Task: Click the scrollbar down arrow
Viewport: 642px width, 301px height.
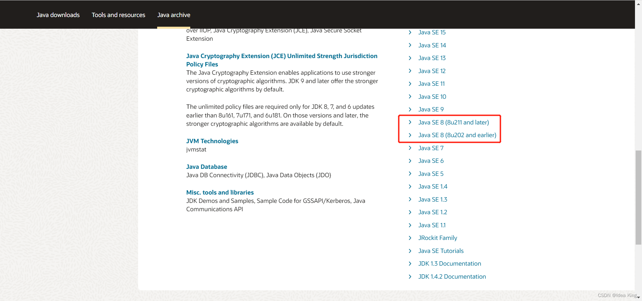Action: coord(638,297)
